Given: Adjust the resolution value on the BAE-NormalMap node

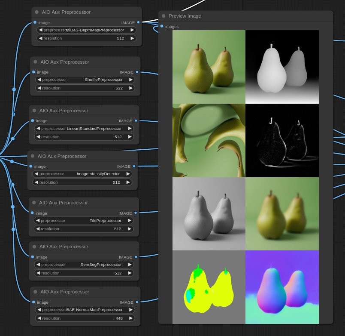Looking at the screenshot, I should point(84,318).
